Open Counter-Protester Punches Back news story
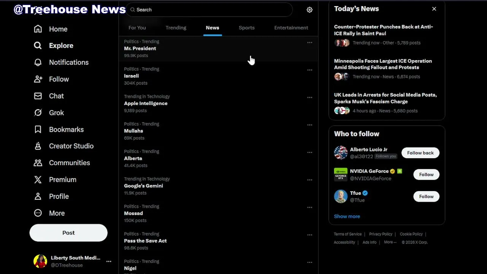The image size is (487, 274). [387, 35]
